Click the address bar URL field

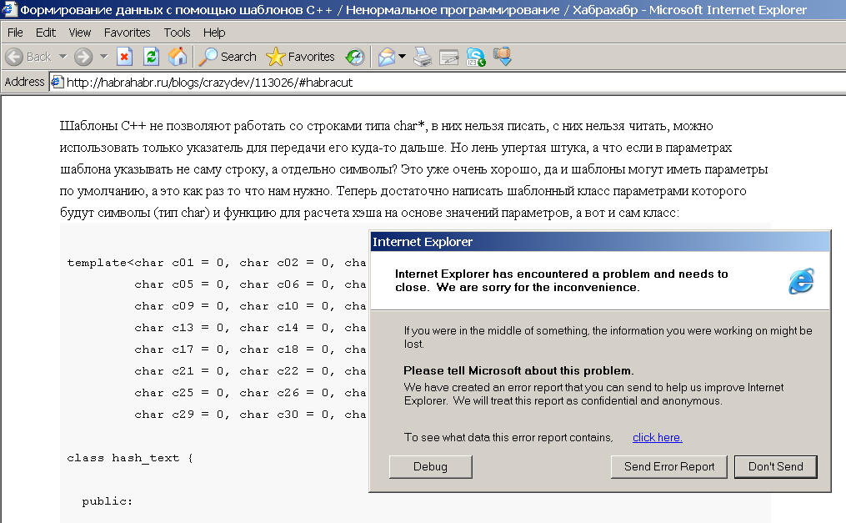[448, 82]
